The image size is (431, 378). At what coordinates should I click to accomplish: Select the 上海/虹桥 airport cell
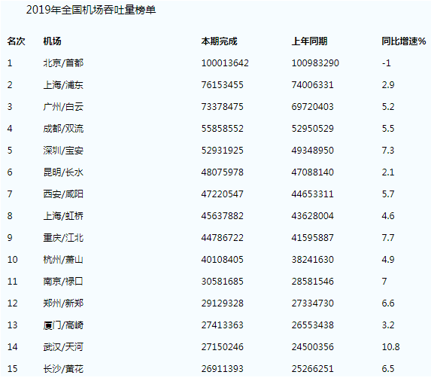coord(63,216)
